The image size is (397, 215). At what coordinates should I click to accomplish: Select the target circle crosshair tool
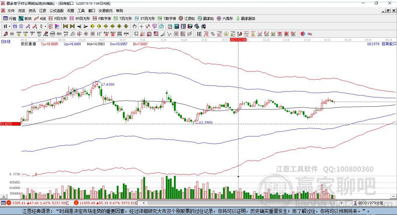coord(79,34)
